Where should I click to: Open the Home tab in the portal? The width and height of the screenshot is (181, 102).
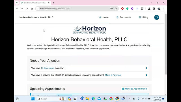tap(104, 17)
